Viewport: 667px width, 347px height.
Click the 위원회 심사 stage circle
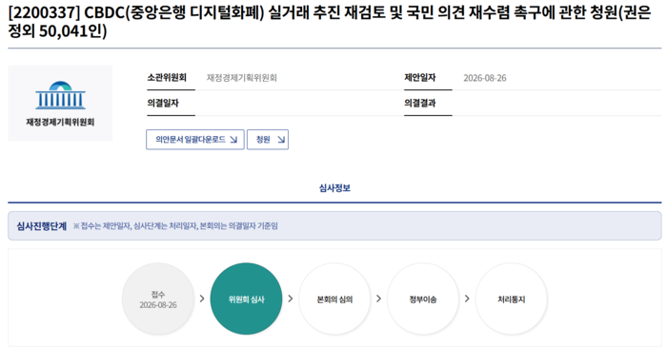click(x=246, y=299)
